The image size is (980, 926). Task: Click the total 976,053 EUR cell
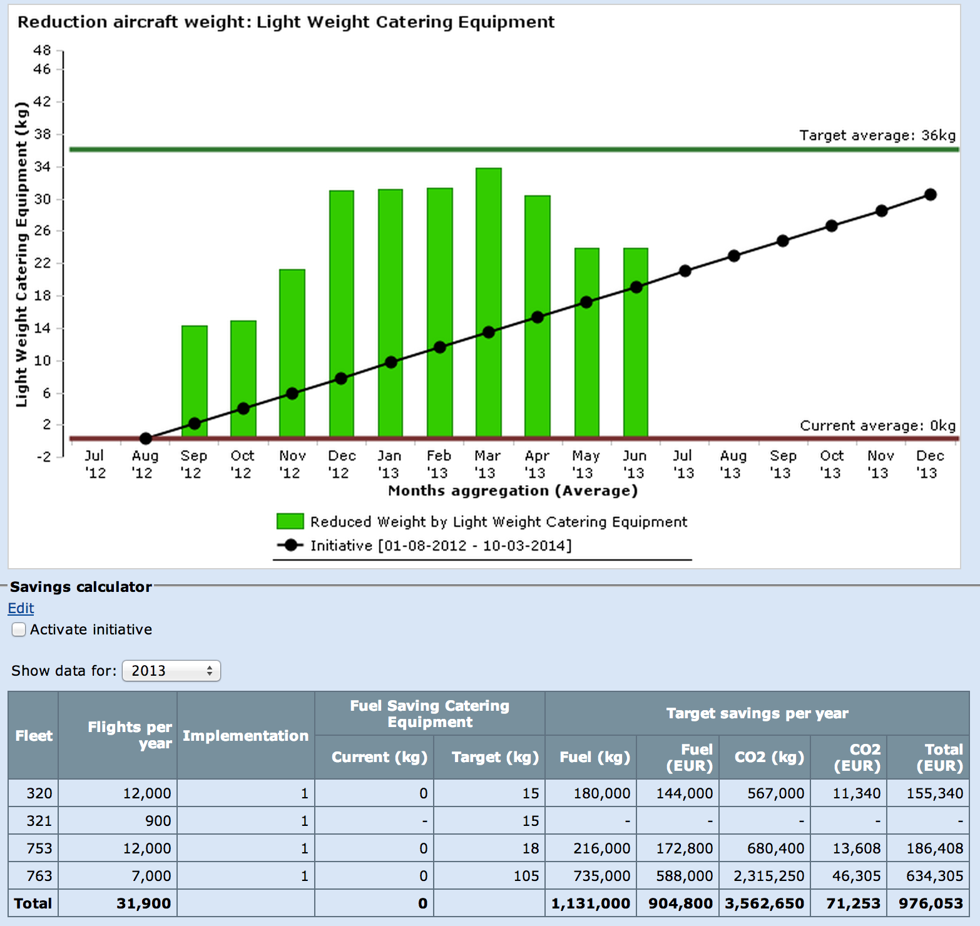coord(931,903)
